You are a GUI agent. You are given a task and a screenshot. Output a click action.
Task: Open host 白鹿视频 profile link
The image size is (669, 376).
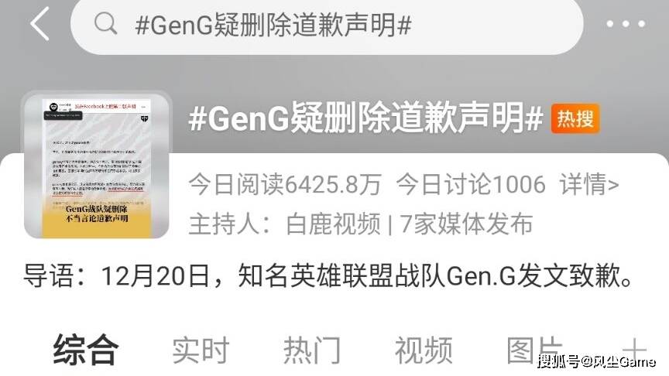click(x=333, y=224)
